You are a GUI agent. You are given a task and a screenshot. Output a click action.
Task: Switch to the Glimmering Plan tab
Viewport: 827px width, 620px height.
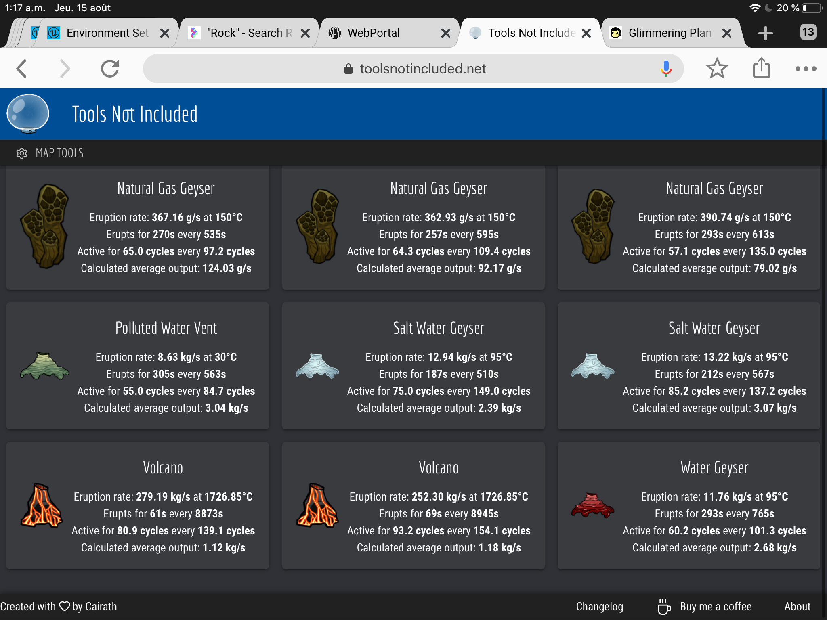coord(670,33)
